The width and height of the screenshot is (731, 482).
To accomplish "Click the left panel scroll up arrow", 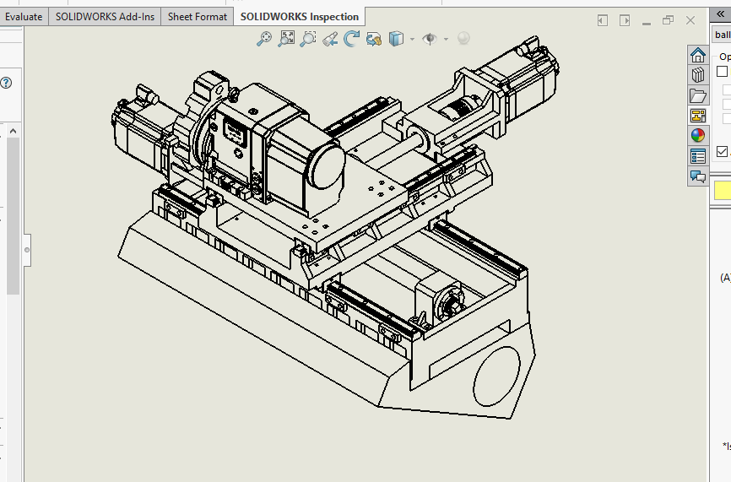I will [13, 132].
